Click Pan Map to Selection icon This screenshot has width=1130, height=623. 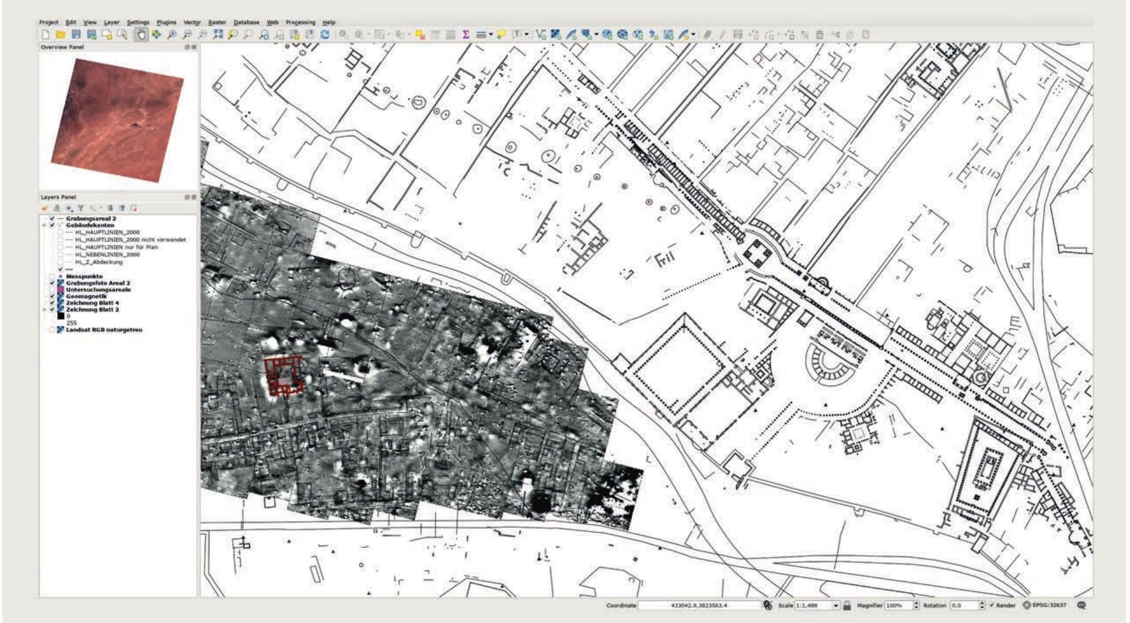pos(156,35)
